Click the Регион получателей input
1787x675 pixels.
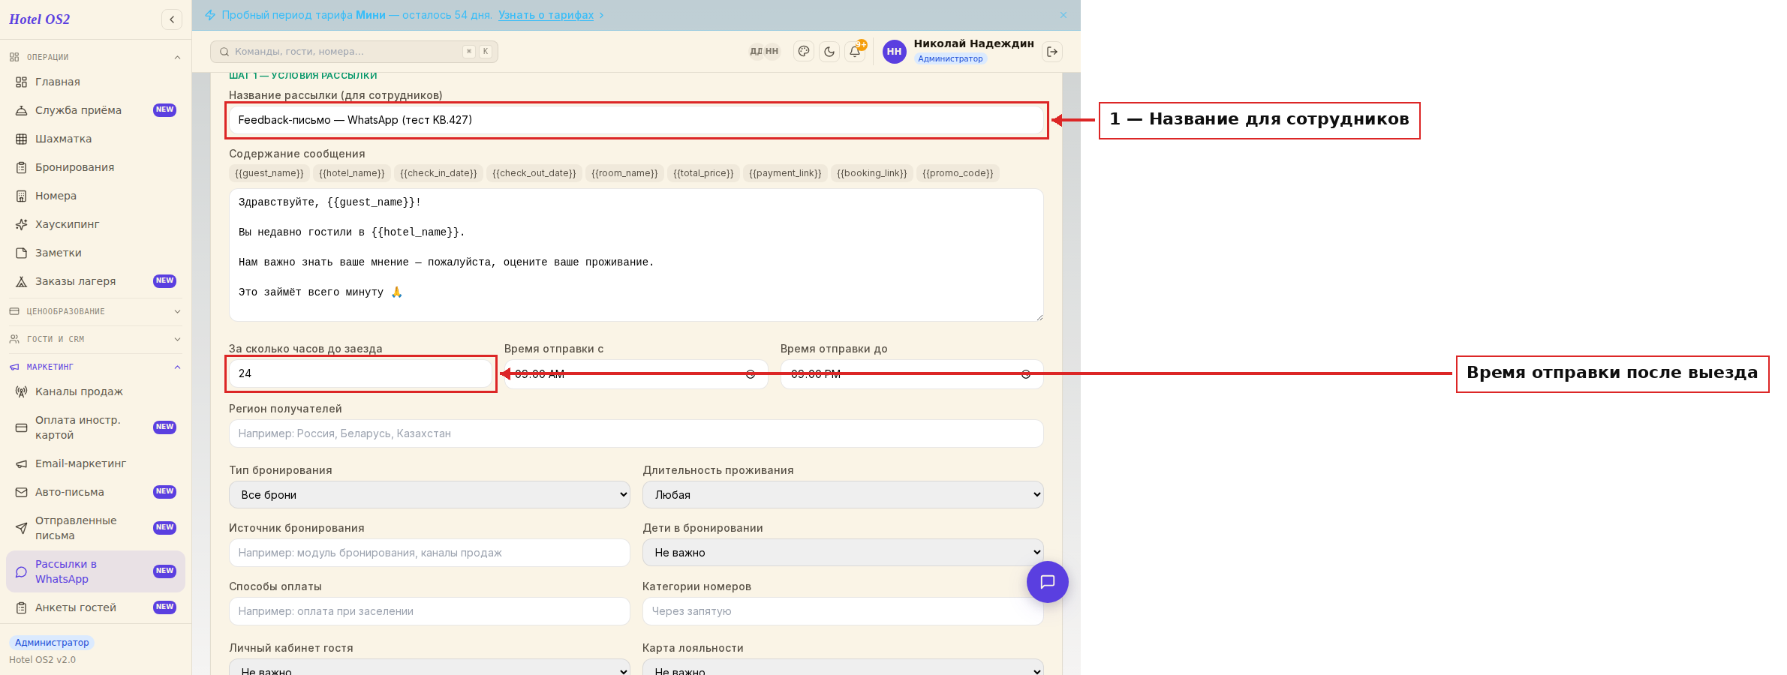(636, 433)
